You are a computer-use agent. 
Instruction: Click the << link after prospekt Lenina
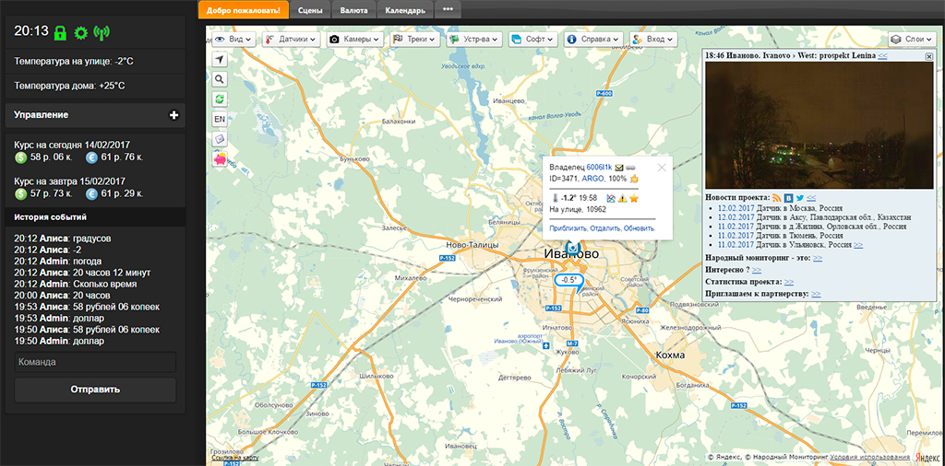point(882,54)
